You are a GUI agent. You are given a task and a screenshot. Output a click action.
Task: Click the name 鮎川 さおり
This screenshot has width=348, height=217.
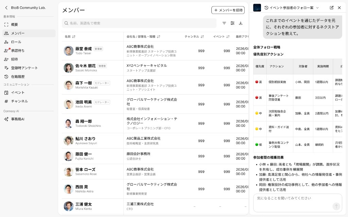click(85, 139)
